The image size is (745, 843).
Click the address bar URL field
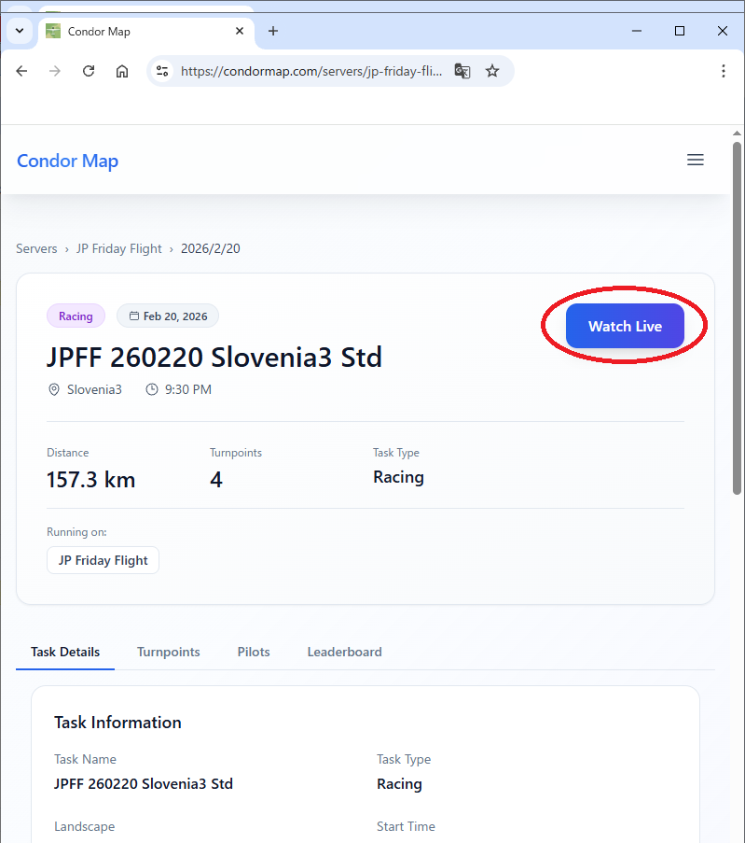(x=310, y=71)
